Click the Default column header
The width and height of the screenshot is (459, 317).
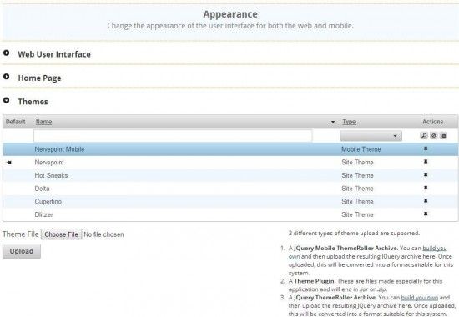pyautogui.click(x=16, y=122)
